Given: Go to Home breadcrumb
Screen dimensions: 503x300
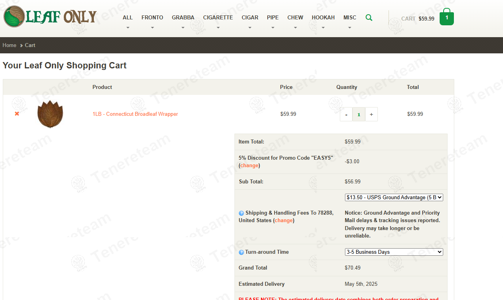Looking at the screenshot, I should pyautogui.click(x=10, y=45).
